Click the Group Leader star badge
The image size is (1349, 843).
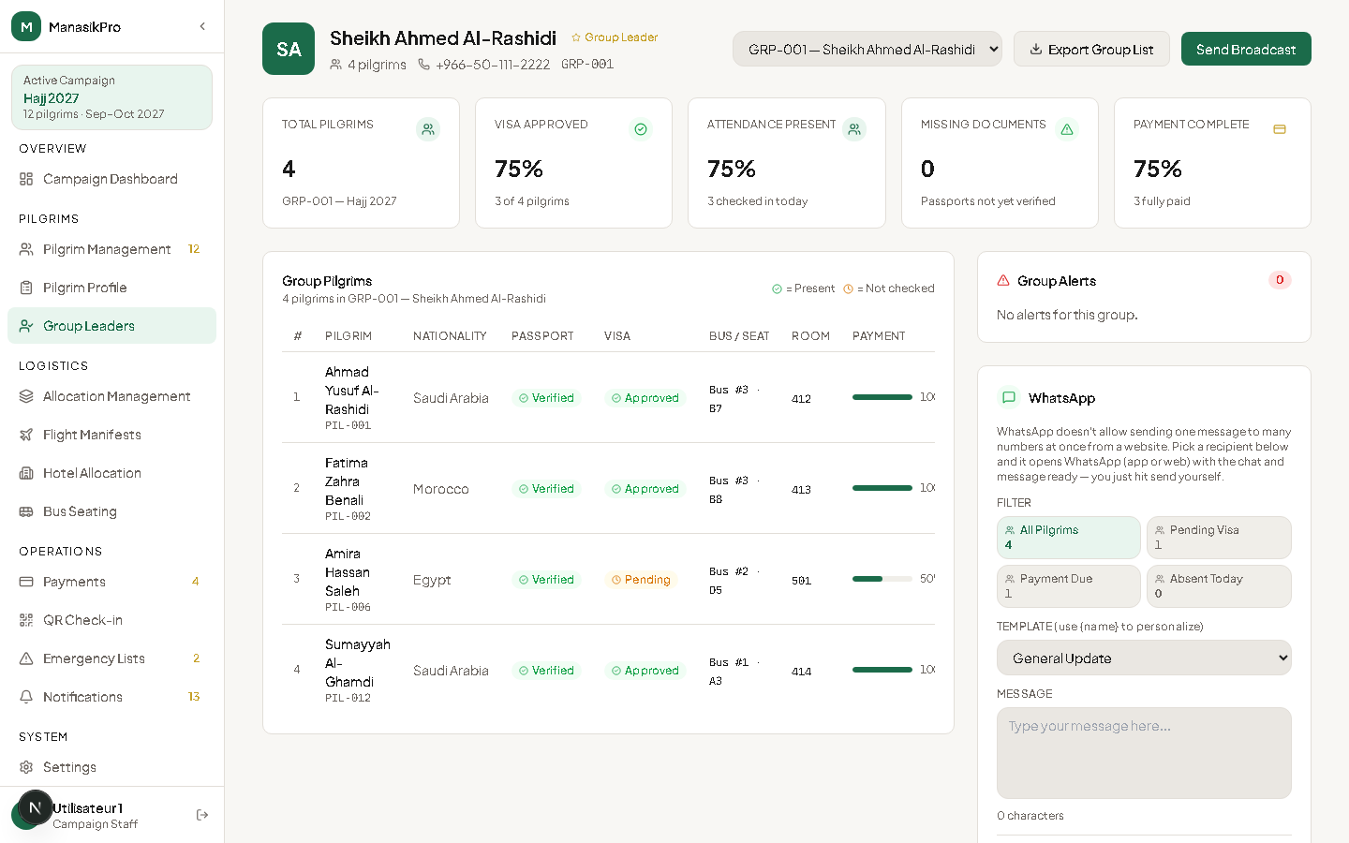[615, 37]
